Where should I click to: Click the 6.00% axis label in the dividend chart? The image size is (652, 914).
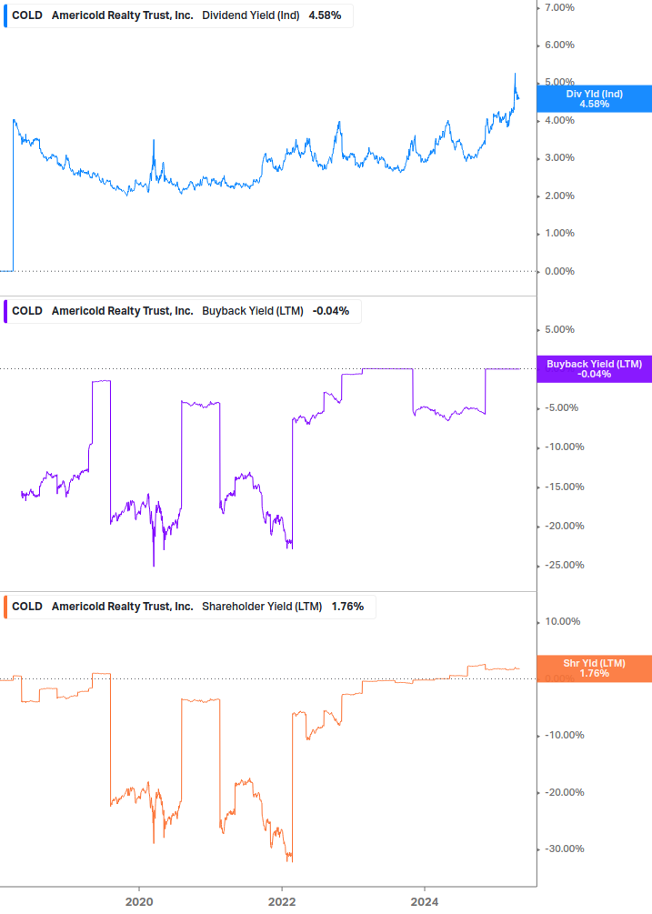559,45
